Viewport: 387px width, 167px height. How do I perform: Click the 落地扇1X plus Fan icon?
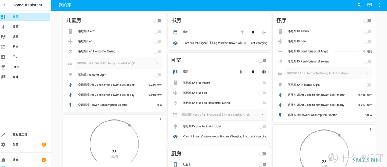(x=175, y=93)
